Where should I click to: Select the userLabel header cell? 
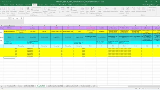[x=33, y=28]
